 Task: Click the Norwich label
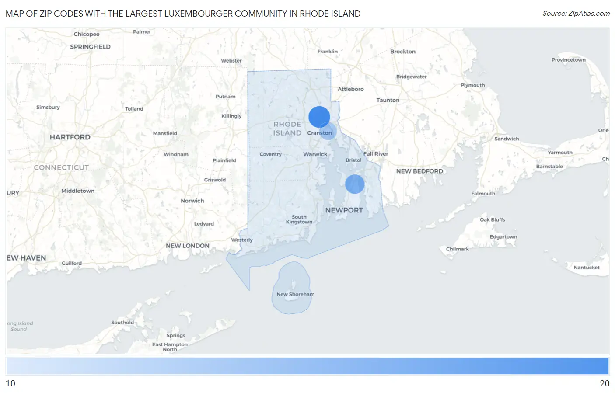tap(192, 201)
